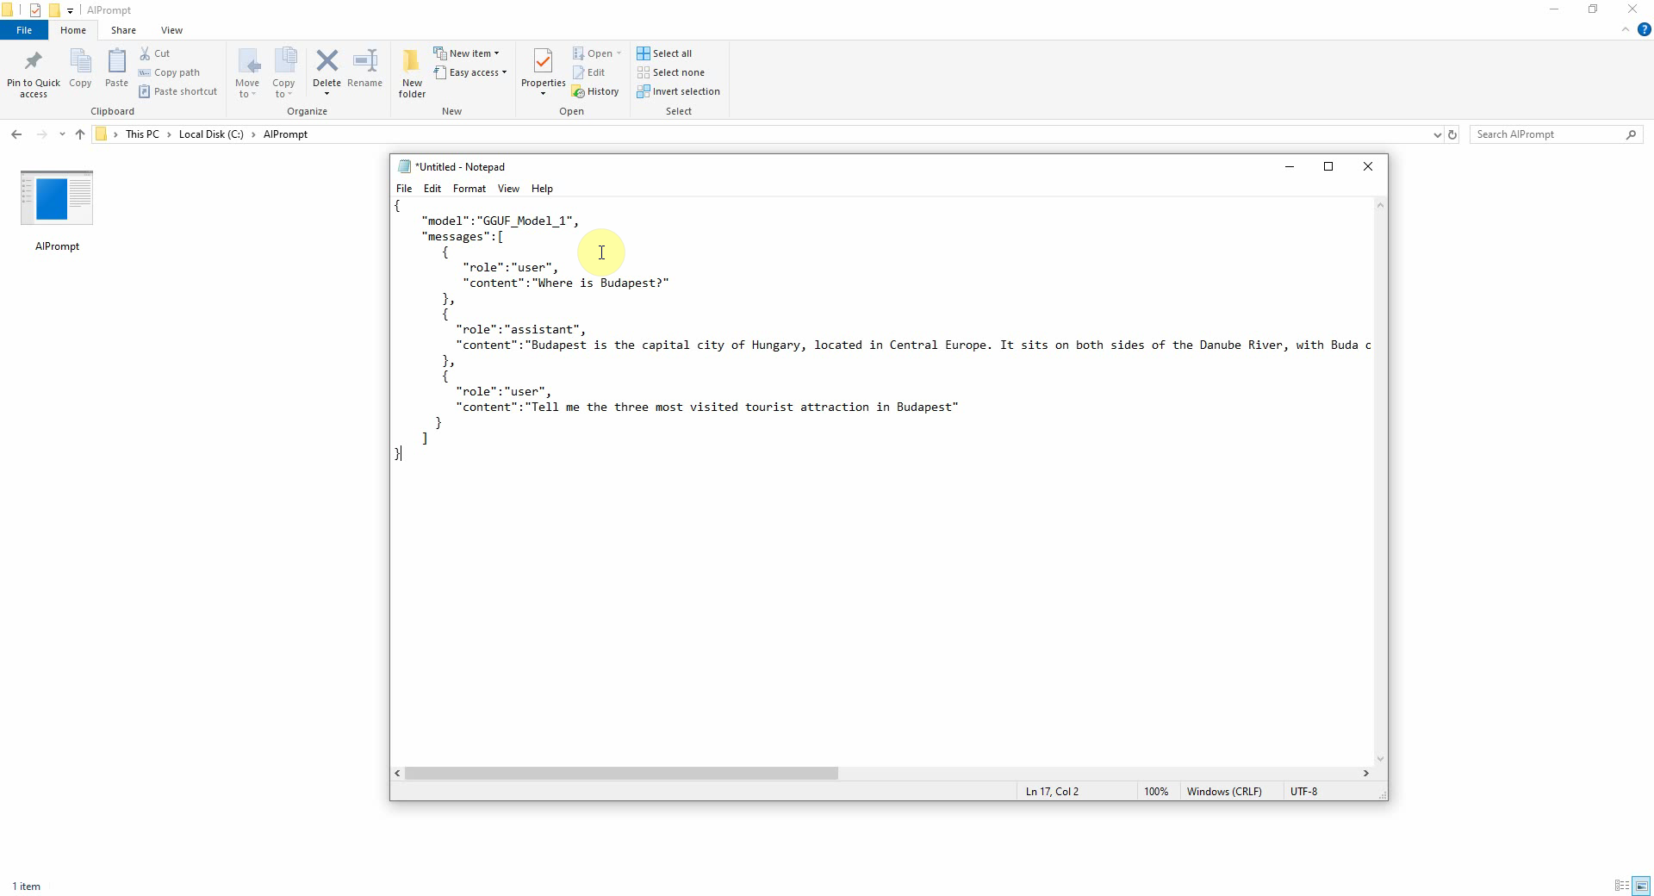The height and width of the screenshot is (896, 1654).
Task: Switch to large icons view icon
Action: pos(1642,886)
